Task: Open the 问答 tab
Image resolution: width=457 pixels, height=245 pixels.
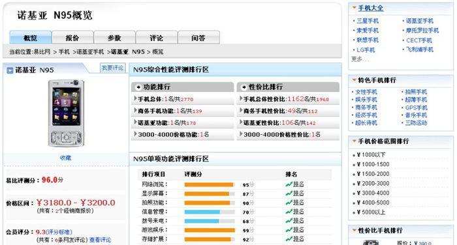Action: 198,38
